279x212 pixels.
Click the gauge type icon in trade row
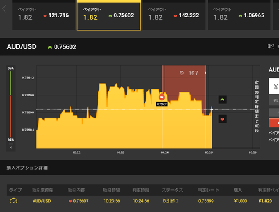(13, 200)
